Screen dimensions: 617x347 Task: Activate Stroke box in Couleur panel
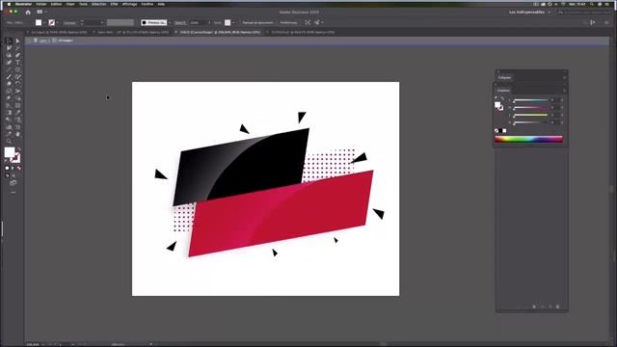click(x=501, y=108)
